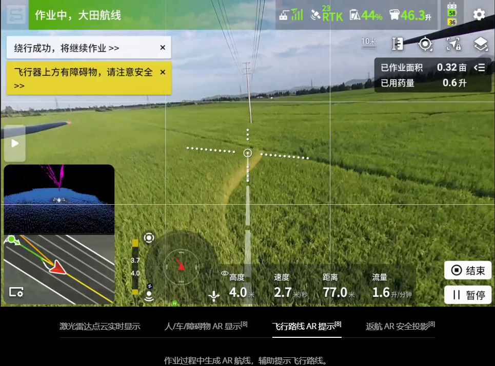
Task: Dismiss the 绕行成功 notification
Action: pos(163,48)
